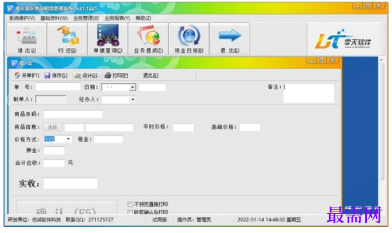
Task: Click the 退出 blue arrow icon
Action: pos(229,39)
